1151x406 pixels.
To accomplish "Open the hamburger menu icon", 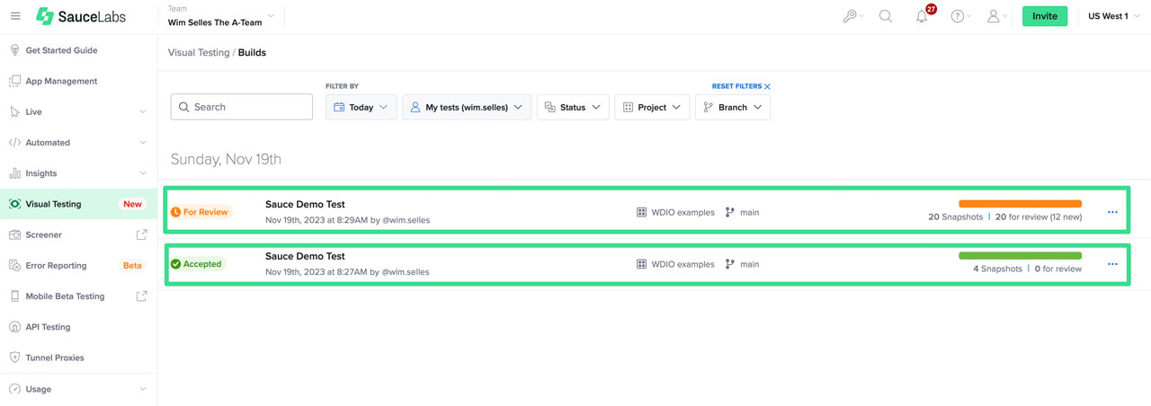I will 15,16.
